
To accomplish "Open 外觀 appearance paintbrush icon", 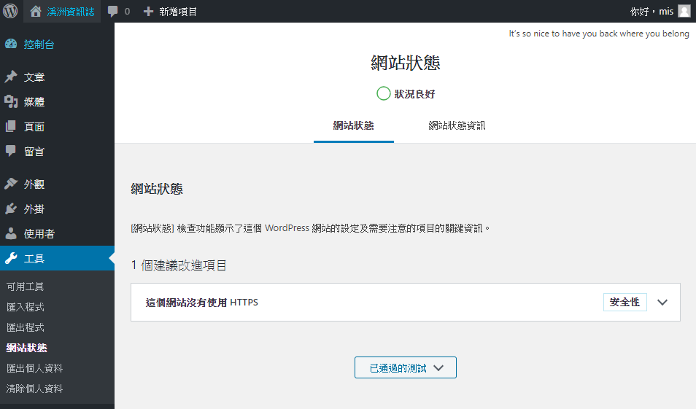I will click(11, 184).
